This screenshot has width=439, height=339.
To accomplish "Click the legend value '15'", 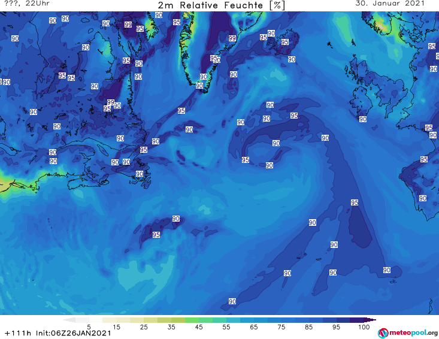I will pos(116,327).
